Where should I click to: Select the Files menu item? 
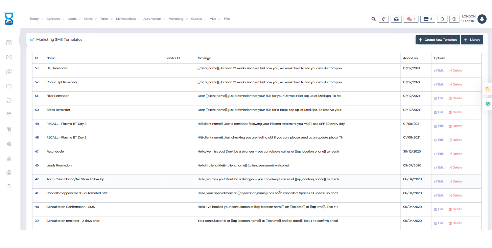pos(227,19)
